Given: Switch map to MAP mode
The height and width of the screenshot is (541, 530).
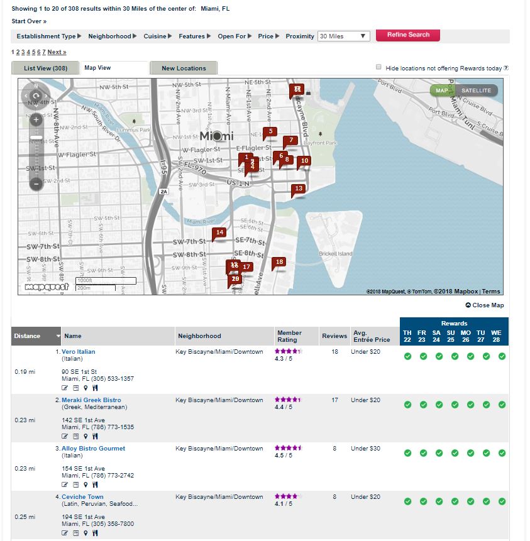Looking at the screenshot, I should (x=441, y=90).
